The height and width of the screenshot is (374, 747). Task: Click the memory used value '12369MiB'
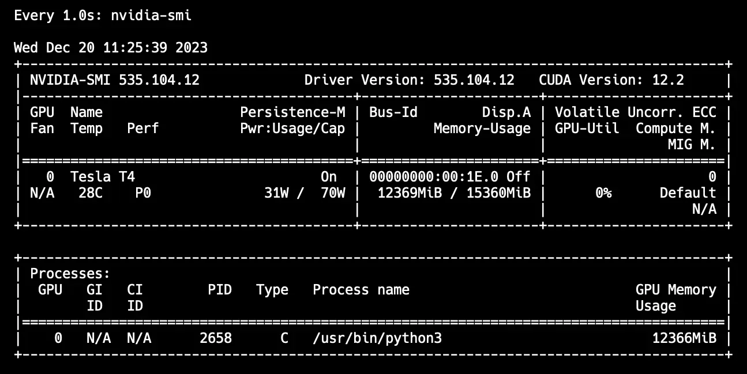pos(410,192)
